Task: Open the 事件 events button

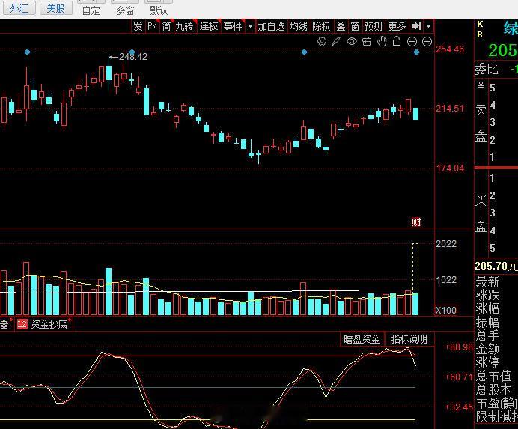Action: [x=233, y=26]
